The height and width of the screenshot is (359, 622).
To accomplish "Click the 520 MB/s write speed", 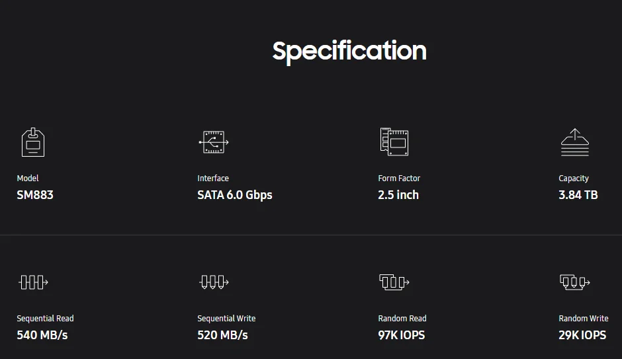I will click(222, 335).
